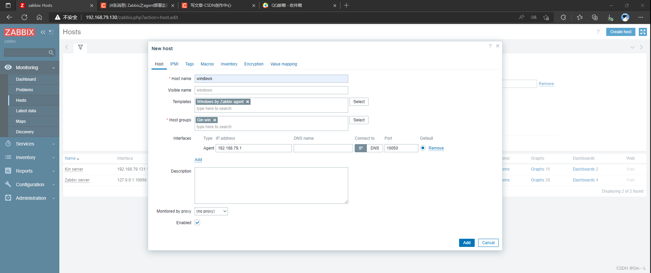Click browser home icon
This screenshot has width=651, height=273.
click(x=39, y=17)
